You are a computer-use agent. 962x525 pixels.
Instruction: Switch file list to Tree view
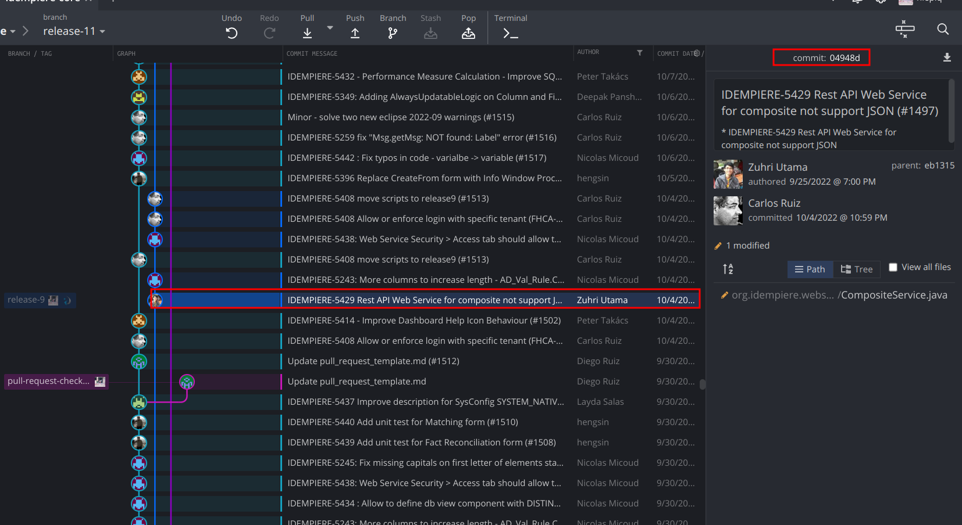[x=857, y=269]
